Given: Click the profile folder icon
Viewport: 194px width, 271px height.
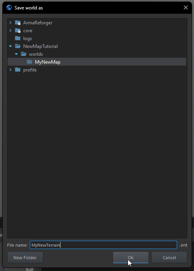Looking at the screenshot, I should pyautogui.click(x=18, y=70).
